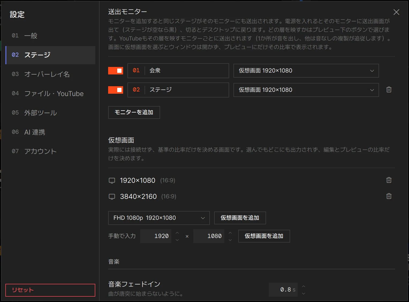Open 04 ファイル・YouTube section
Image resolution: width=409 pixels, height=302 pixels.
pyautogui.click(x=50, y=93)
